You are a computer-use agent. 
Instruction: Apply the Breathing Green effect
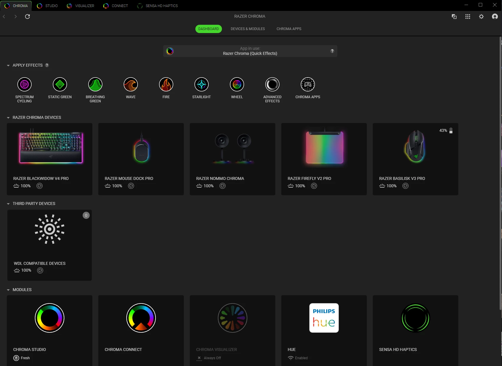(x=95, y=85)
